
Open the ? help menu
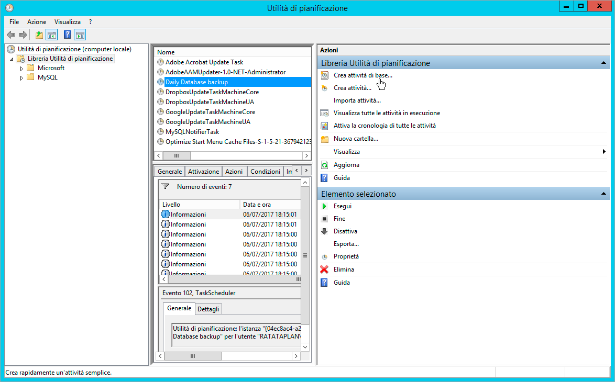(90, 22)
